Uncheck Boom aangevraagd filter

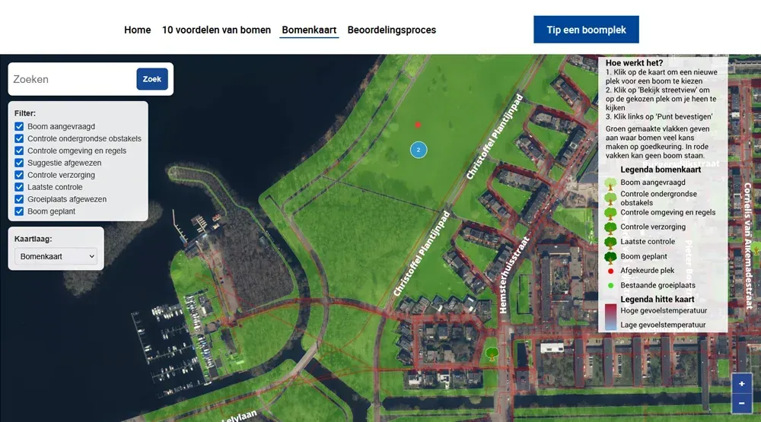click(x=19, y=126)
